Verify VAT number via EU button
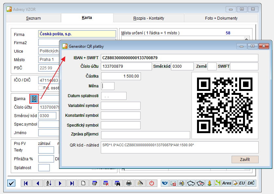The height and width of the screenshot is (194, 274). tap(242, 183)
